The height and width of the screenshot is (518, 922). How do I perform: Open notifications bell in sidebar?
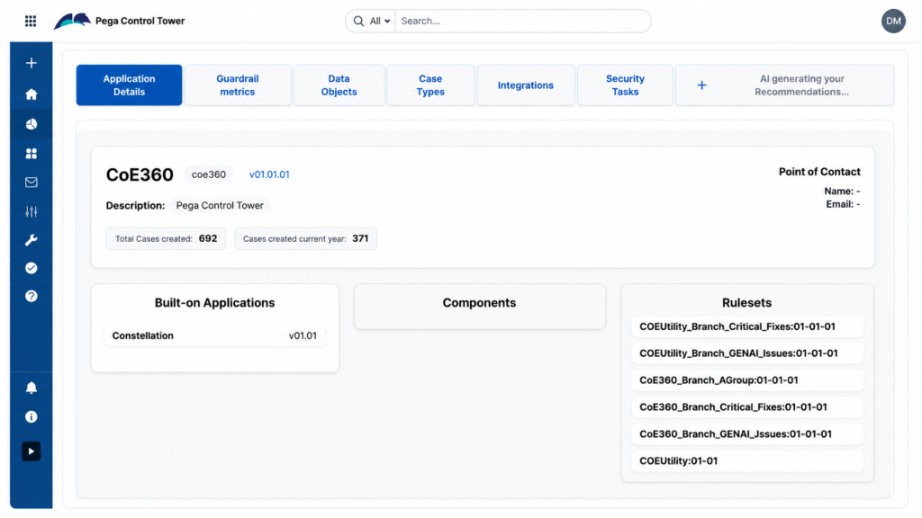tap(32, 388)
